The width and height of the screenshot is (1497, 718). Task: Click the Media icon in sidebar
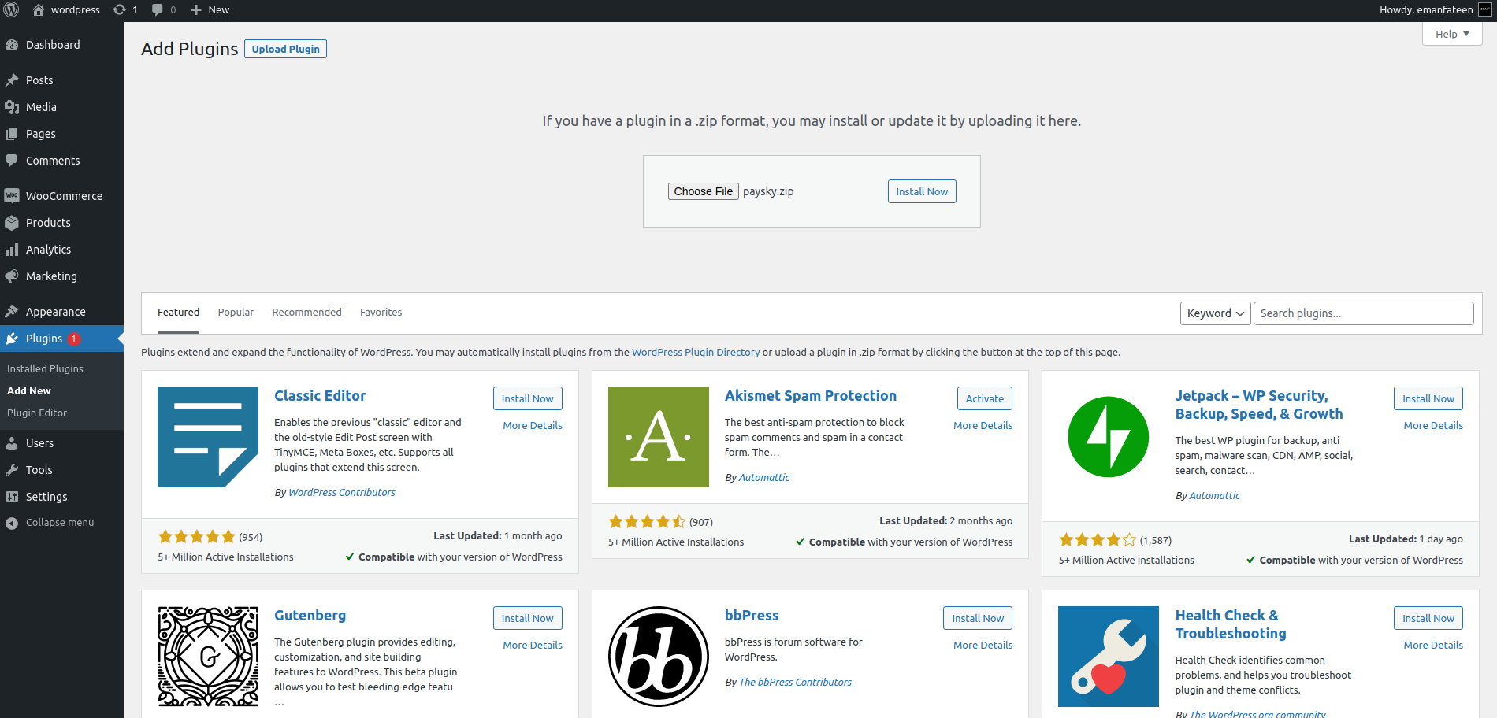click(12, 107)
